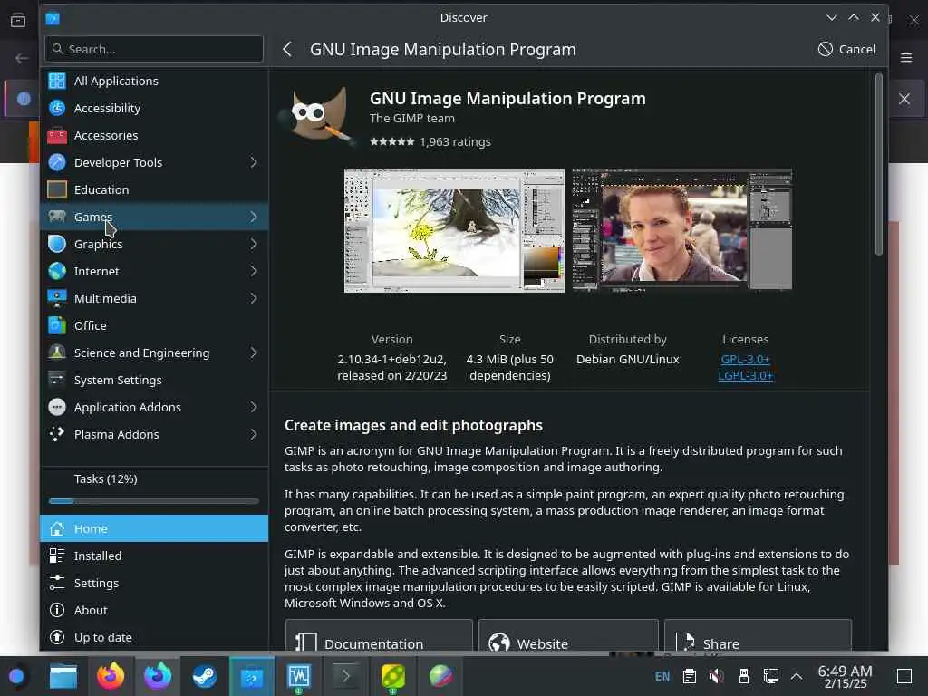Viewport: 928px width, 696px height.
Task: Click the five-star rating display
Action: pos(391,141)
